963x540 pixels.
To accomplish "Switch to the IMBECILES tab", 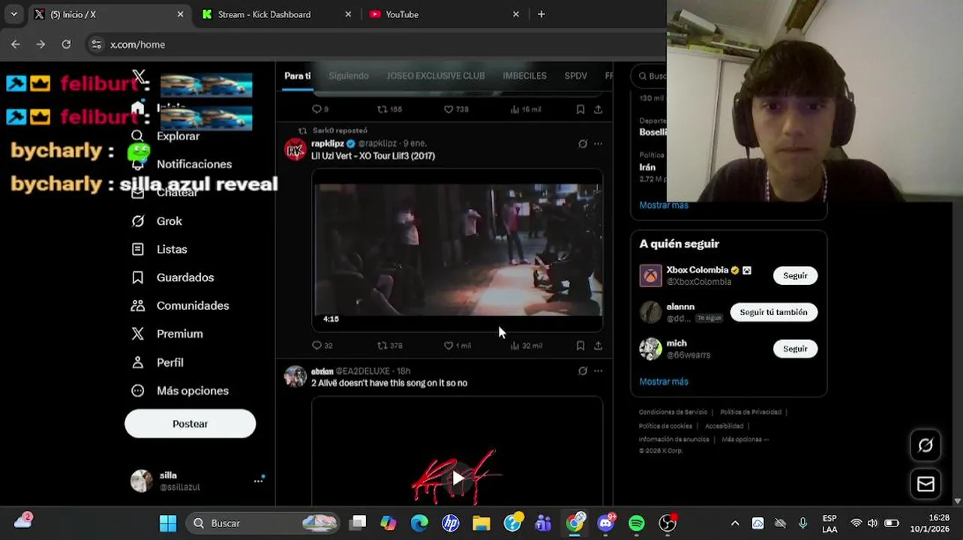I will pyautogui.click(x=524, y=76).
